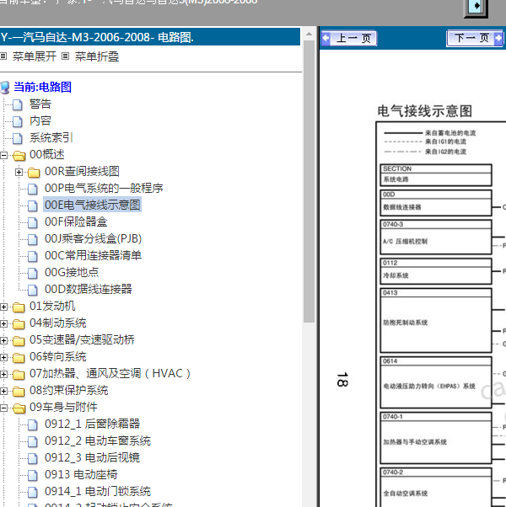Select the 当前:电路图 root node
The height and width of the screenshot is (507, 506).
click(x=42, y=87)
